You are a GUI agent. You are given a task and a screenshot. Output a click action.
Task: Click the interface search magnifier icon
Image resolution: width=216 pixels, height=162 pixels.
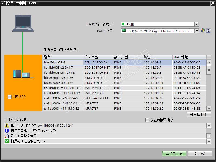pos(208,31)
